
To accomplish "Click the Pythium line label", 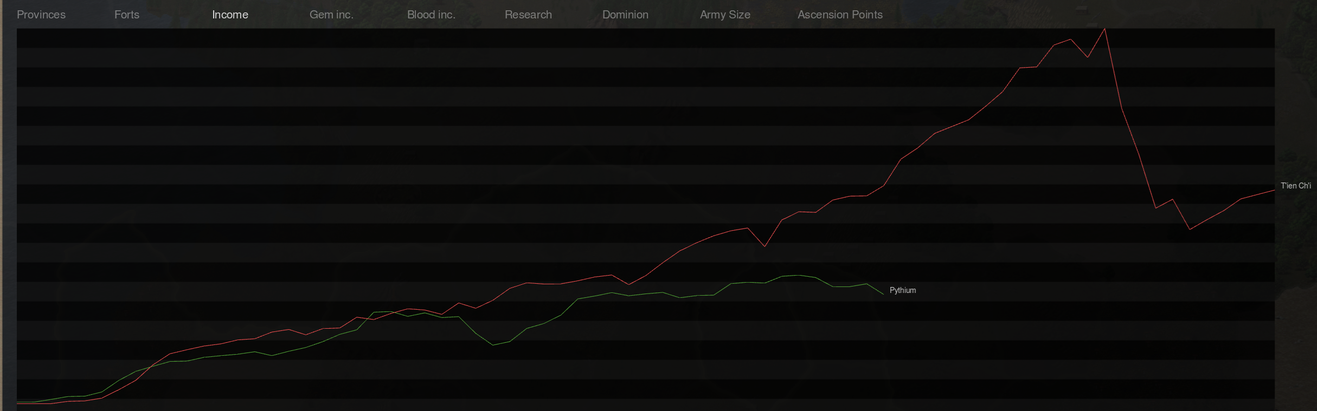I will point(903,290).
